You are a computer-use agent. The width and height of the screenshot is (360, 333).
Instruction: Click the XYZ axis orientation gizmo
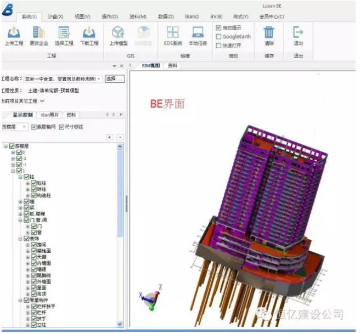tap(151, 298)
